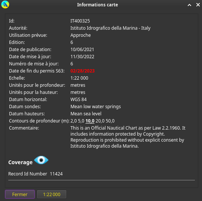Click the red S63 expiry date 02/28/2023
The height and width of the screenshot is (201, 202).
[82, 71]
